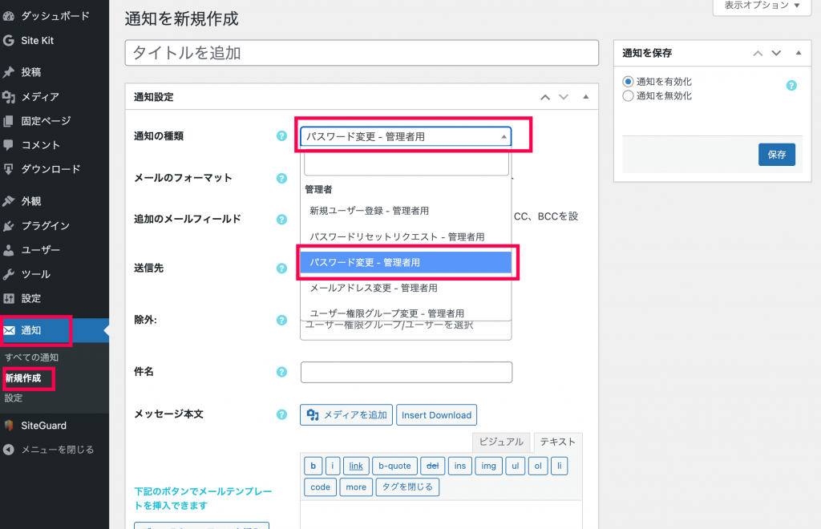Choose highlighted パスワード変更 - 管理者用 option
This screenshot has height=529, width=821.
[x=406, y=262]
